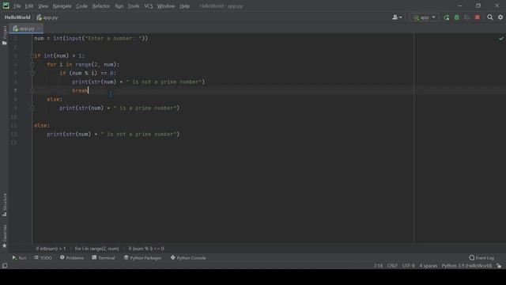This screenshot has width=506, height=285.
Task: Click line number 13 in the gutter
Action: point(14,143)
